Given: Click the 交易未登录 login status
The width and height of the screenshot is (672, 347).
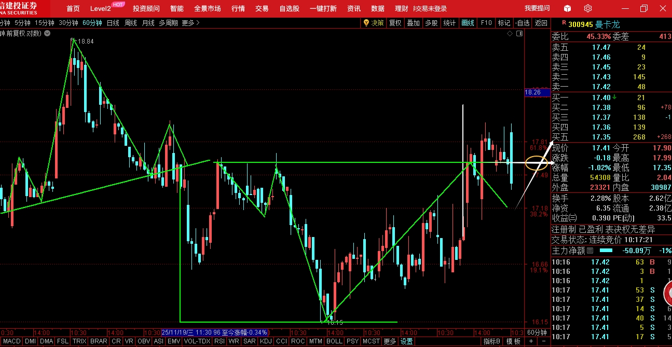Looking at the screenshot, I should click(430, 8).
